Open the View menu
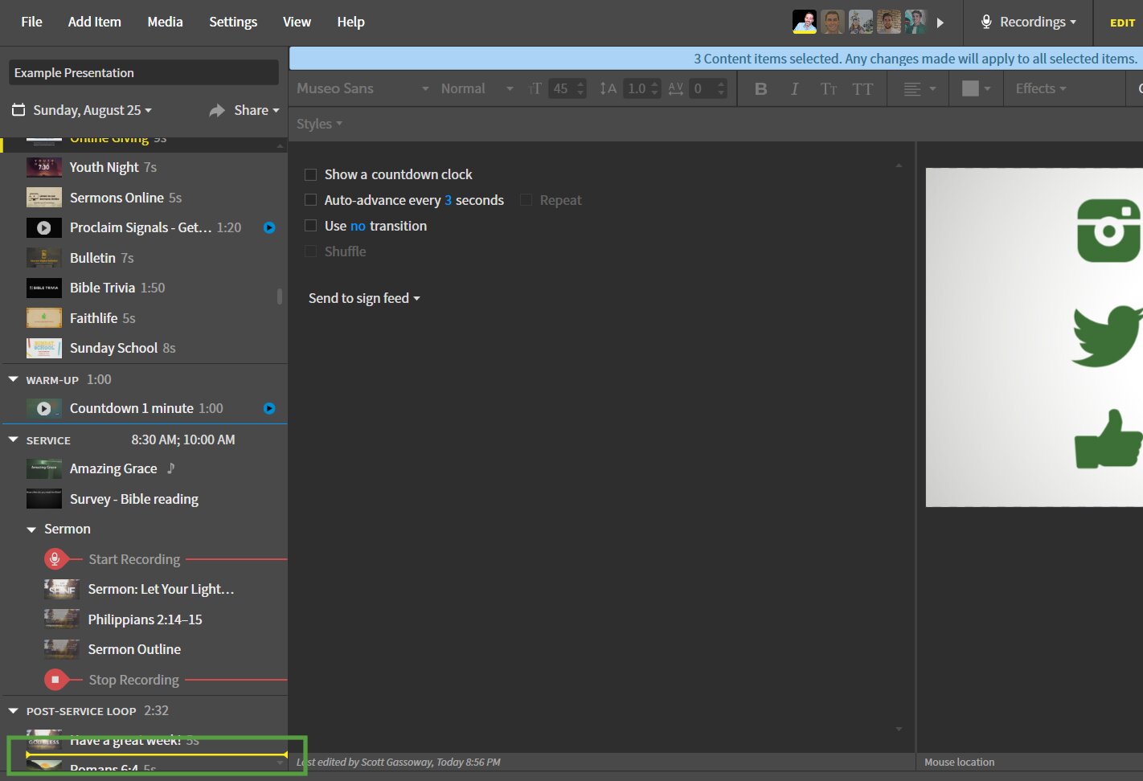The height and width of the screenshot is (781, 1143). 297,22
